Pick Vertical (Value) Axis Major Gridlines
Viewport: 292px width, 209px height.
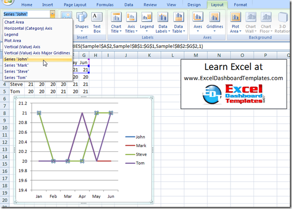click(37, 53)
